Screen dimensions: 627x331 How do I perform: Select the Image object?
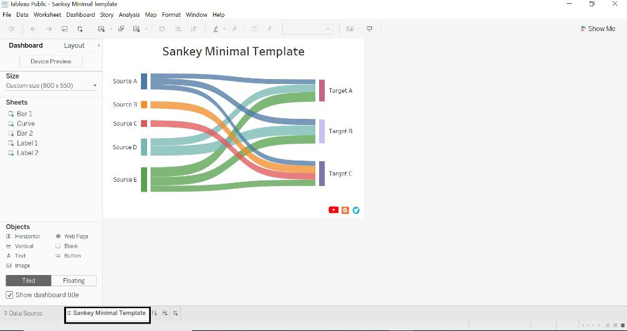pos(18,266)
